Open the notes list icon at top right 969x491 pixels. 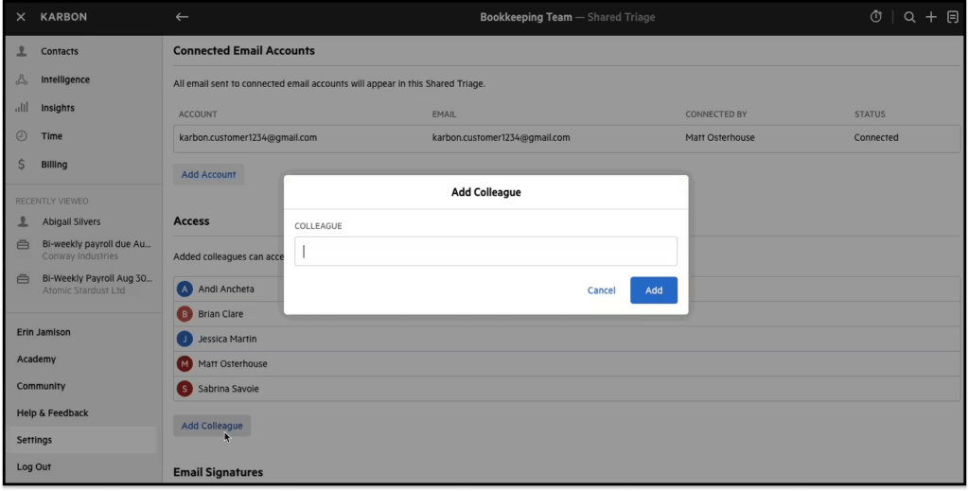point(952,17)
